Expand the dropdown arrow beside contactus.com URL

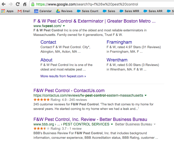[x=146, y=95]
